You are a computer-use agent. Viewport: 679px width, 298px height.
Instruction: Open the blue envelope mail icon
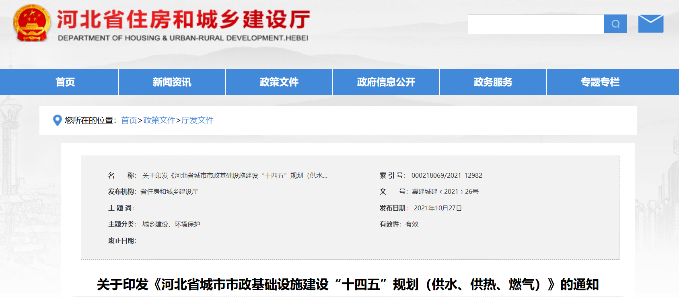[650, 24]
